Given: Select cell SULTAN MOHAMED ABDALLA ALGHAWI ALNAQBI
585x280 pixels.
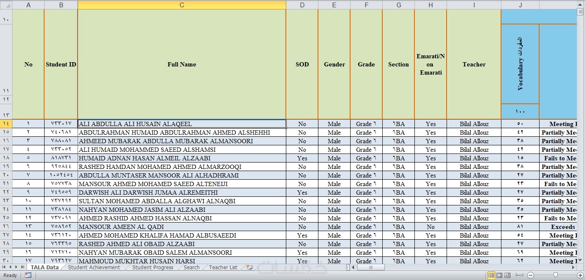Looking at the screenshot, I should [182, 201].
